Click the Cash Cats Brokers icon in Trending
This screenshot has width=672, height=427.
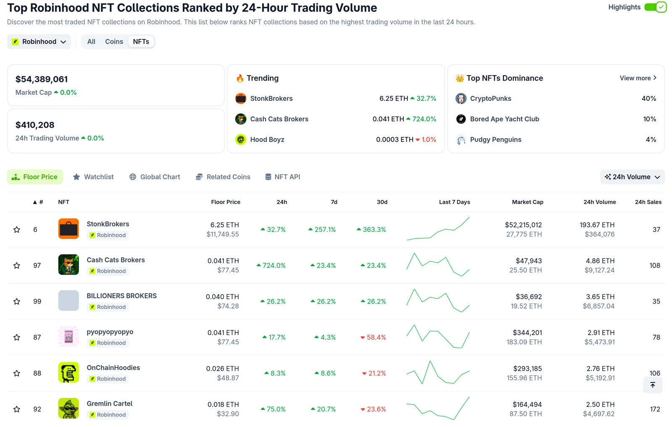point(241,119)
